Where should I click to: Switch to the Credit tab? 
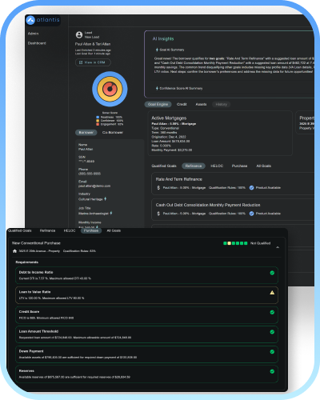point(182,104)
